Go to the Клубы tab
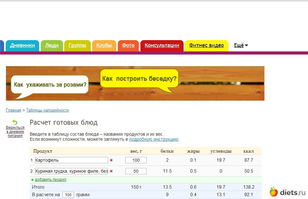Image resolution: width=308 pixels, height=199 pixels. tap(104, 45)
